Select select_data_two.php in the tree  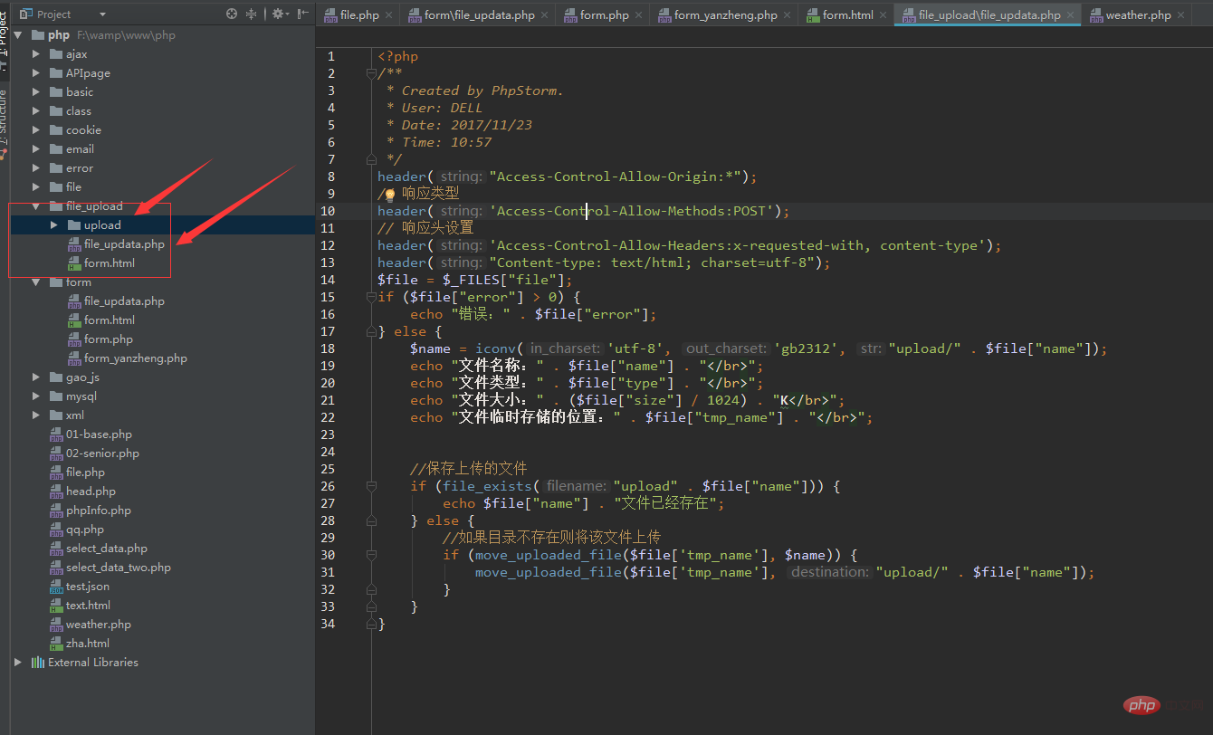tap(110, 568)
